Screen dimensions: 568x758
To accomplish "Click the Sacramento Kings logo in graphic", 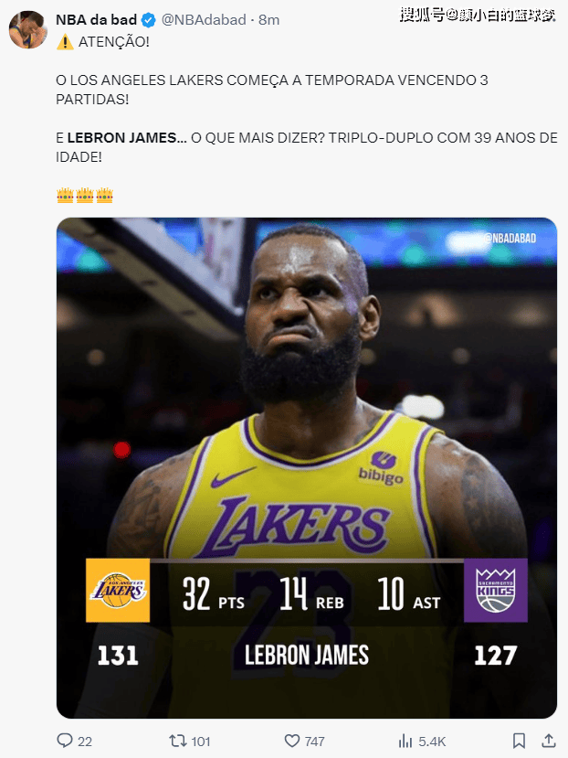I will point(496,591).
